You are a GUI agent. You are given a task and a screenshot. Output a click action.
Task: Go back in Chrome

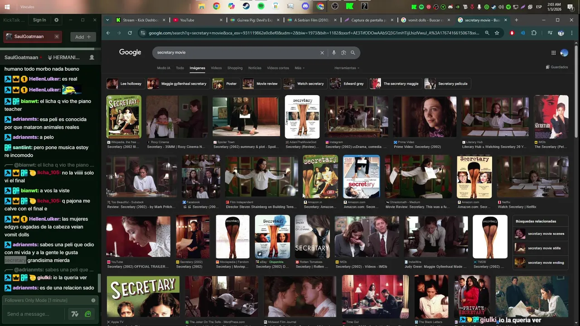pyautogui.click(x=108, y=33)
